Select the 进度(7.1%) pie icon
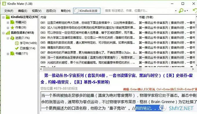Image resolution: width=197 pixels, height=114 pixels. pos(12,38)
